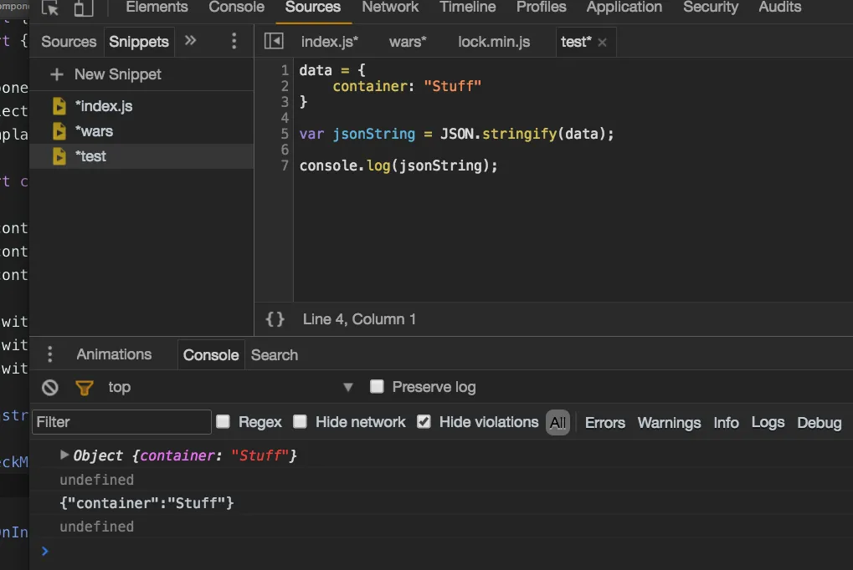Close the test snippet tab
The image size is (853, 570).
tap(603, 42)
